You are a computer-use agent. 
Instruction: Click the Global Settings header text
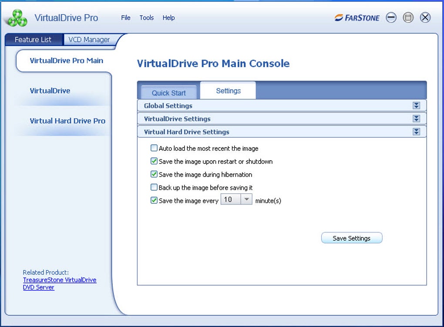[x=168, y=106]
